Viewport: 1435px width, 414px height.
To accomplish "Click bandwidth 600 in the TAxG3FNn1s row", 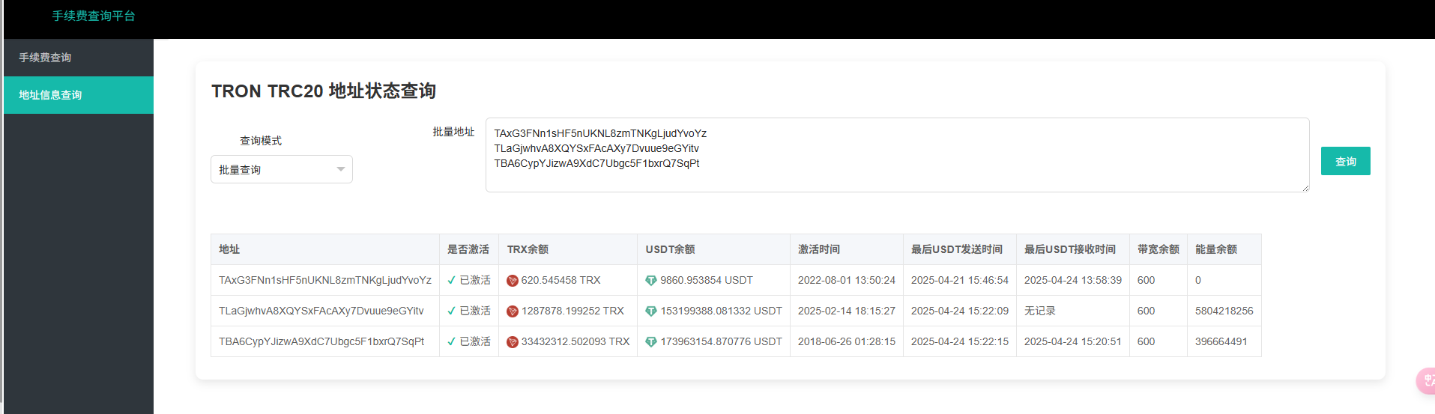I will tap(1147, 280).
